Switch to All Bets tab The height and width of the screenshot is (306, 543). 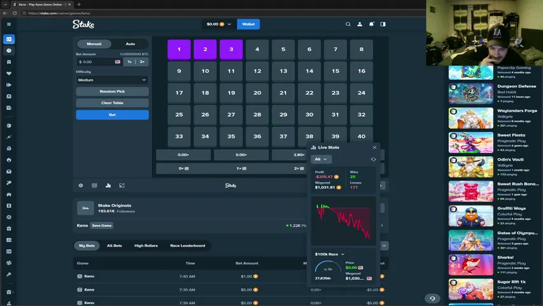115,245
